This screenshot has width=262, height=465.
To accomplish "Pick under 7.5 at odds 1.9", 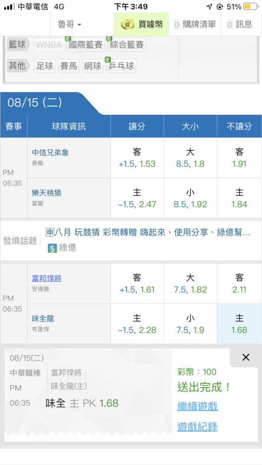I will [190, 324].
